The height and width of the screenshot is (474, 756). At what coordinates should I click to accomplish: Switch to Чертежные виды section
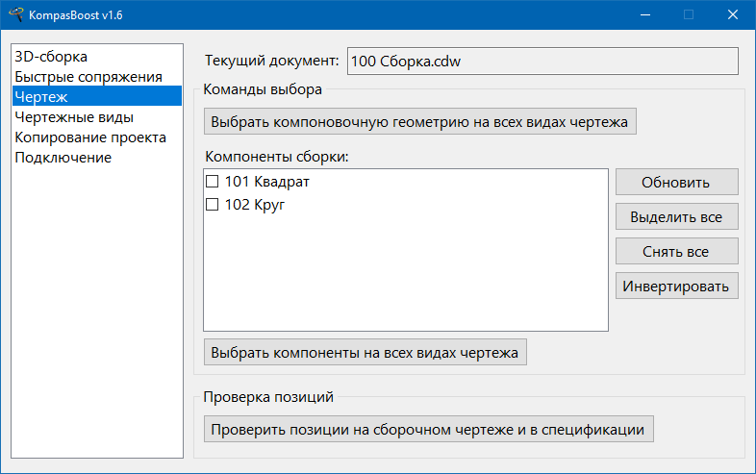(x=73, y=117)
